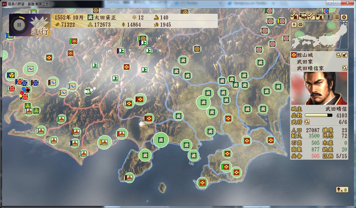
Task: Click the 1552年 10月 date display
Action: 69,18
